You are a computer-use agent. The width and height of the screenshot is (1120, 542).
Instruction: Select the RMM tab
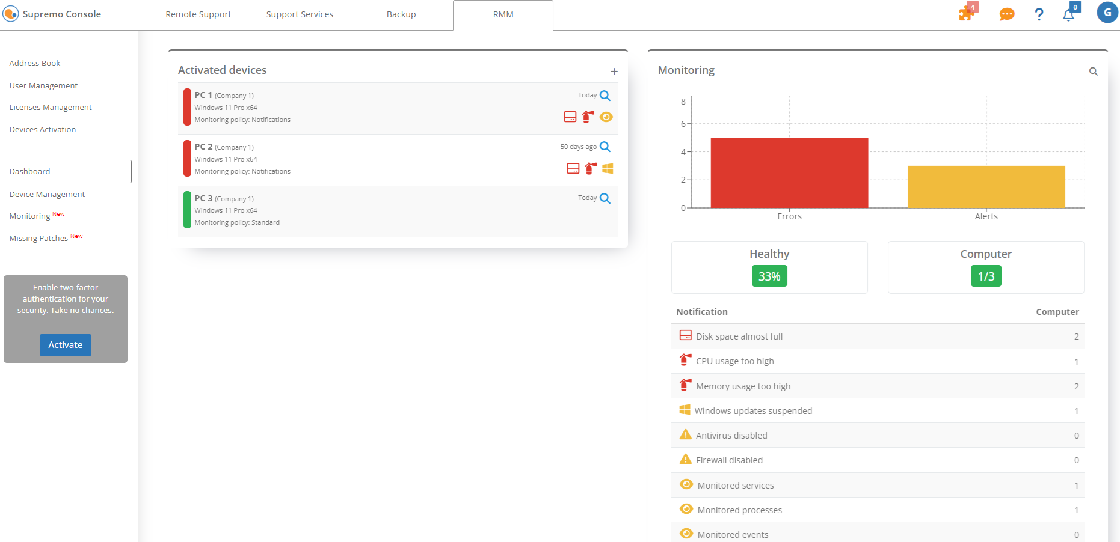pyautogui.click(x=503, y=14)
